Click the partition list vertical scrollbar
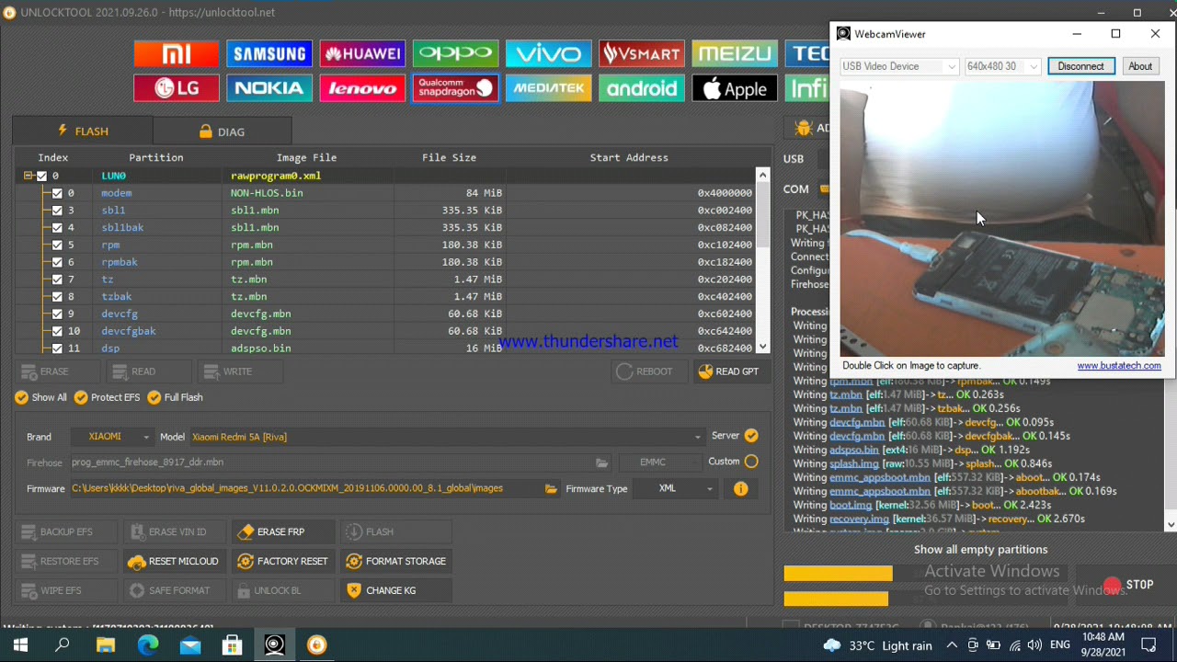Screen dimensions: 1177x662 762,261
